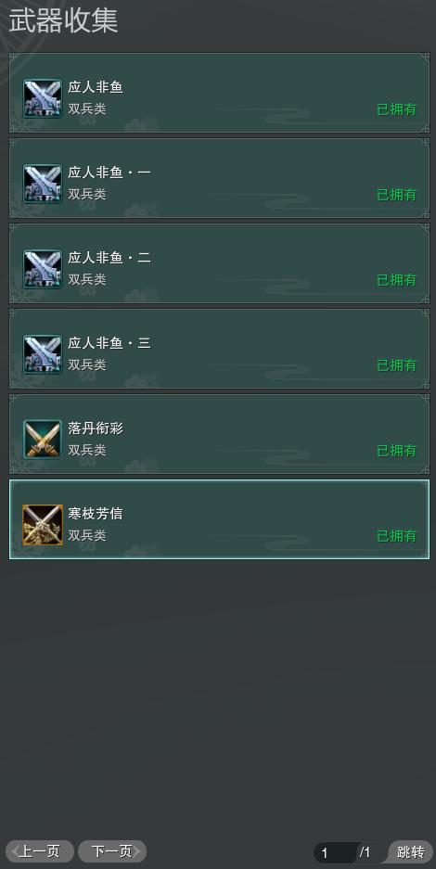Select the 应人非鱼·三 weapon entry name
The image size is (436, 869).
coord(109,343)
